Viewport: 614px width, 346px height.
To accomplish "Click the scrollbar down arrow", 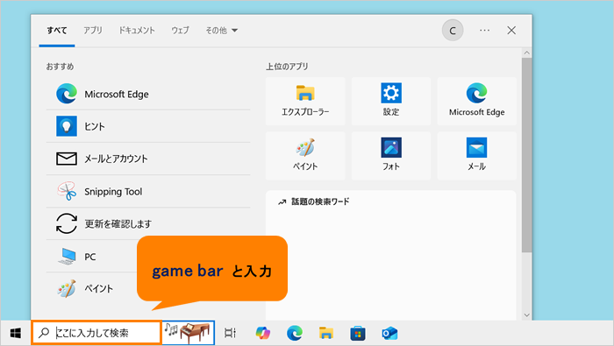I will (526, 315).
